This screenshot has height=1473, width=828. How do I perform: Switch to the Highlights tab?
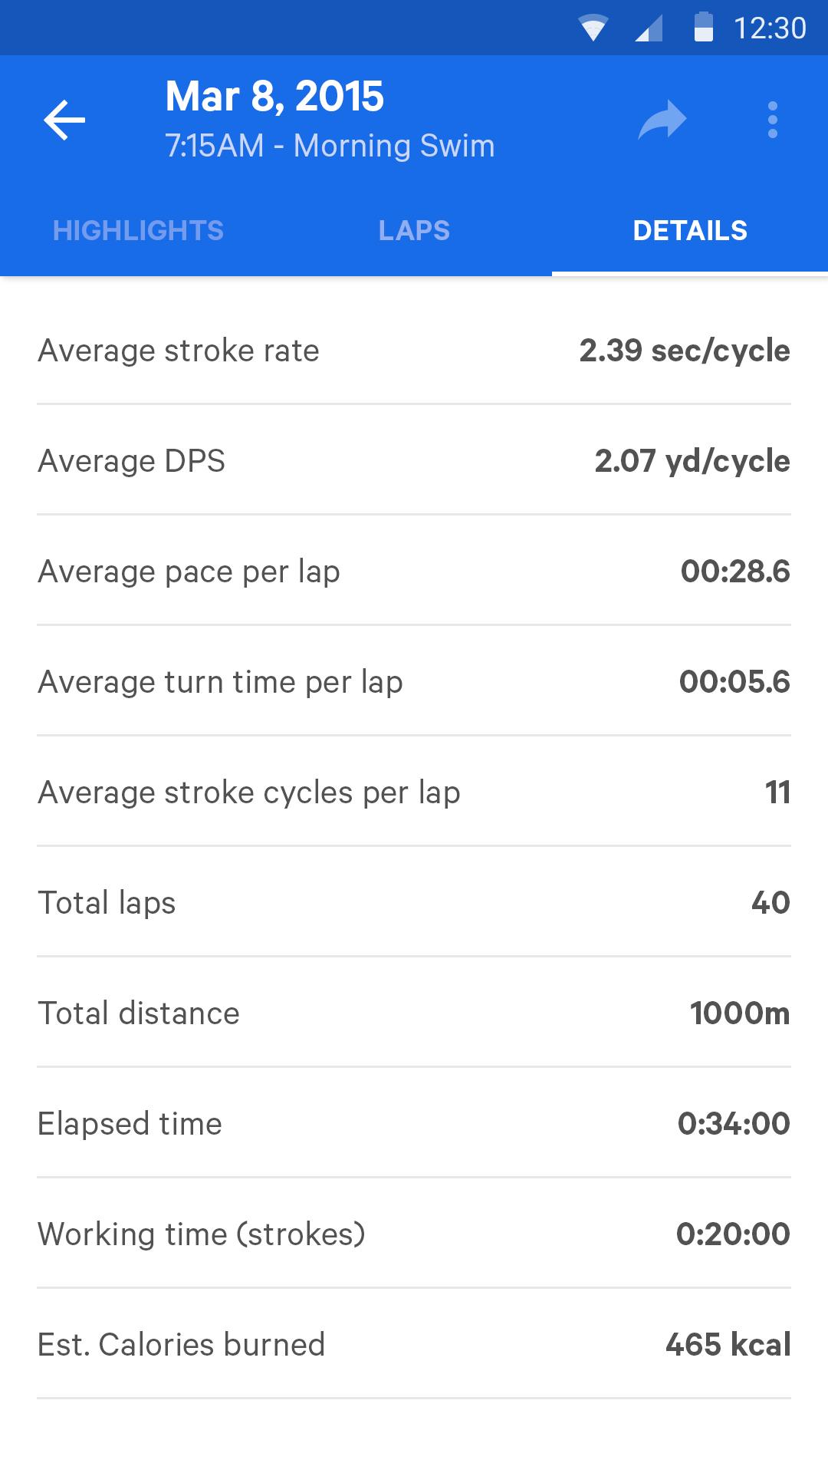138,231
